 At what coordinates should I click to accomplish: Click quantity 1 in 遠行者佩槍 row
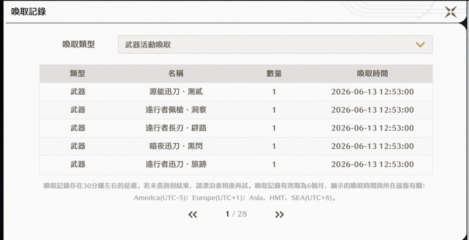(274, 110)
